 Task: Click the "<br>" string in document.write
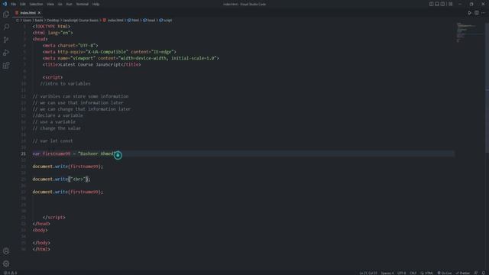pos(78,179)
